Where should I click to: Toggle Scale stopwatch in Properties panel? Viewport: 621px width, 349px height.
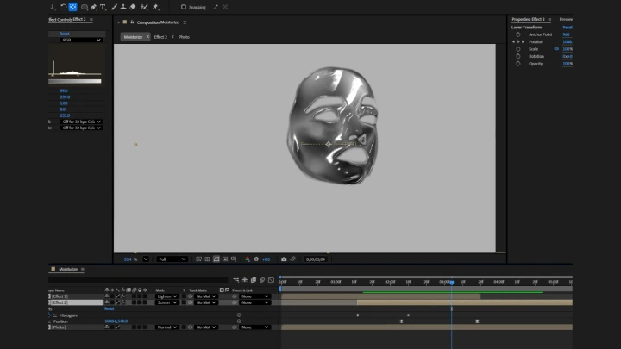point(518,49)
